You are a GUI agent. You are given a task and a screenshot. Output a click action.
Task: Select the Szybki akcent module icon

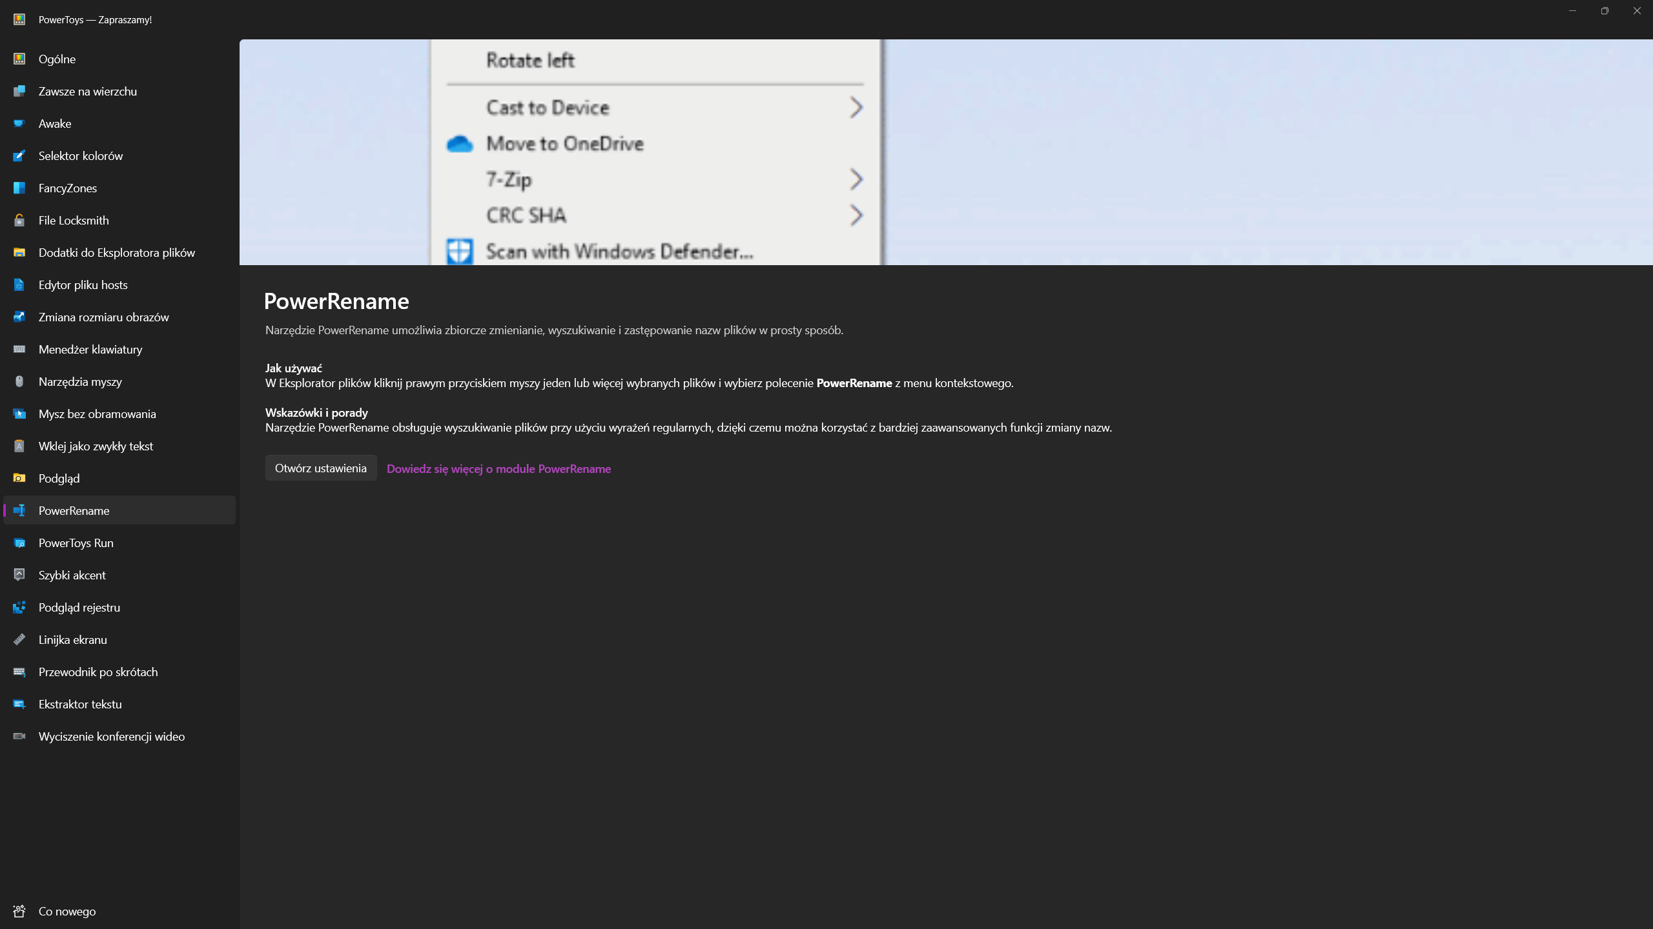pos(19,575)
